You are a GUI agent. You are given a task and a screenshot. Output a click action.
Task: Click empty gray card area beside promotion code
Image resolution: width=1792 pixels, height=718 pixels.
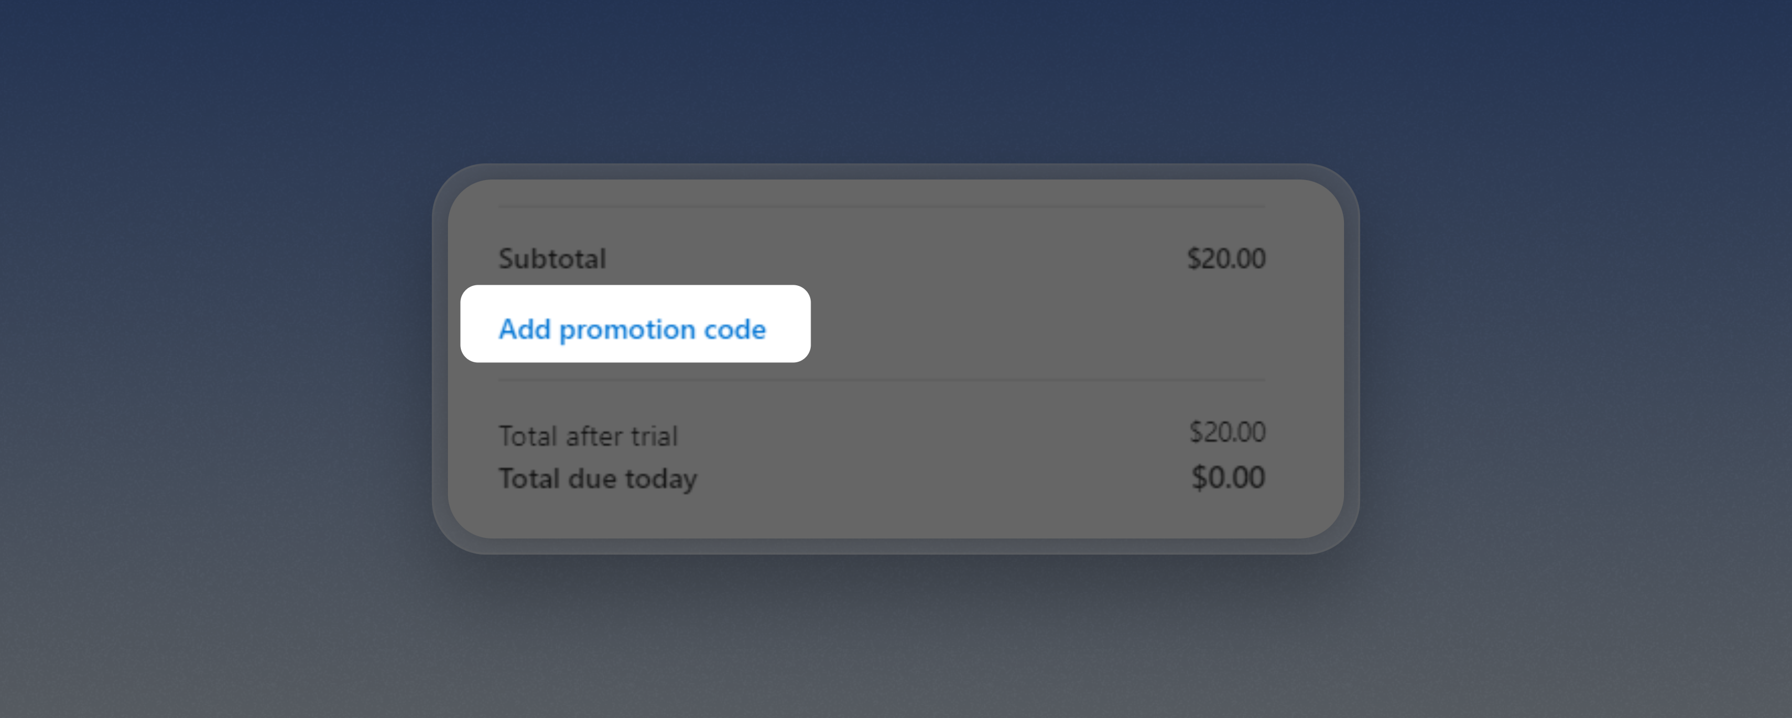point(1043,324)
